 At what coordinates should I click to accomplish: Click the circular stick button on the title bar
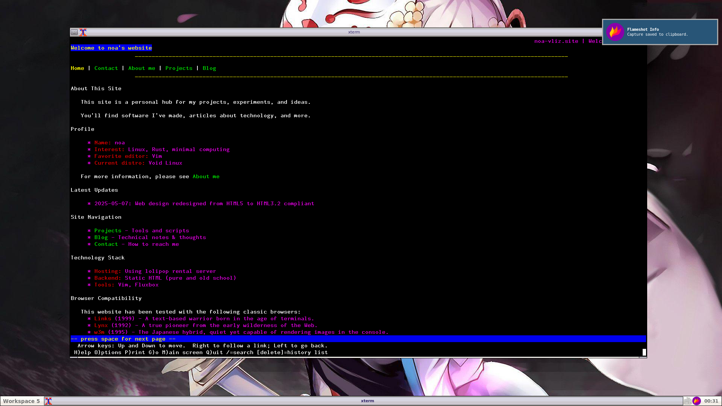(x=74, y=32)
